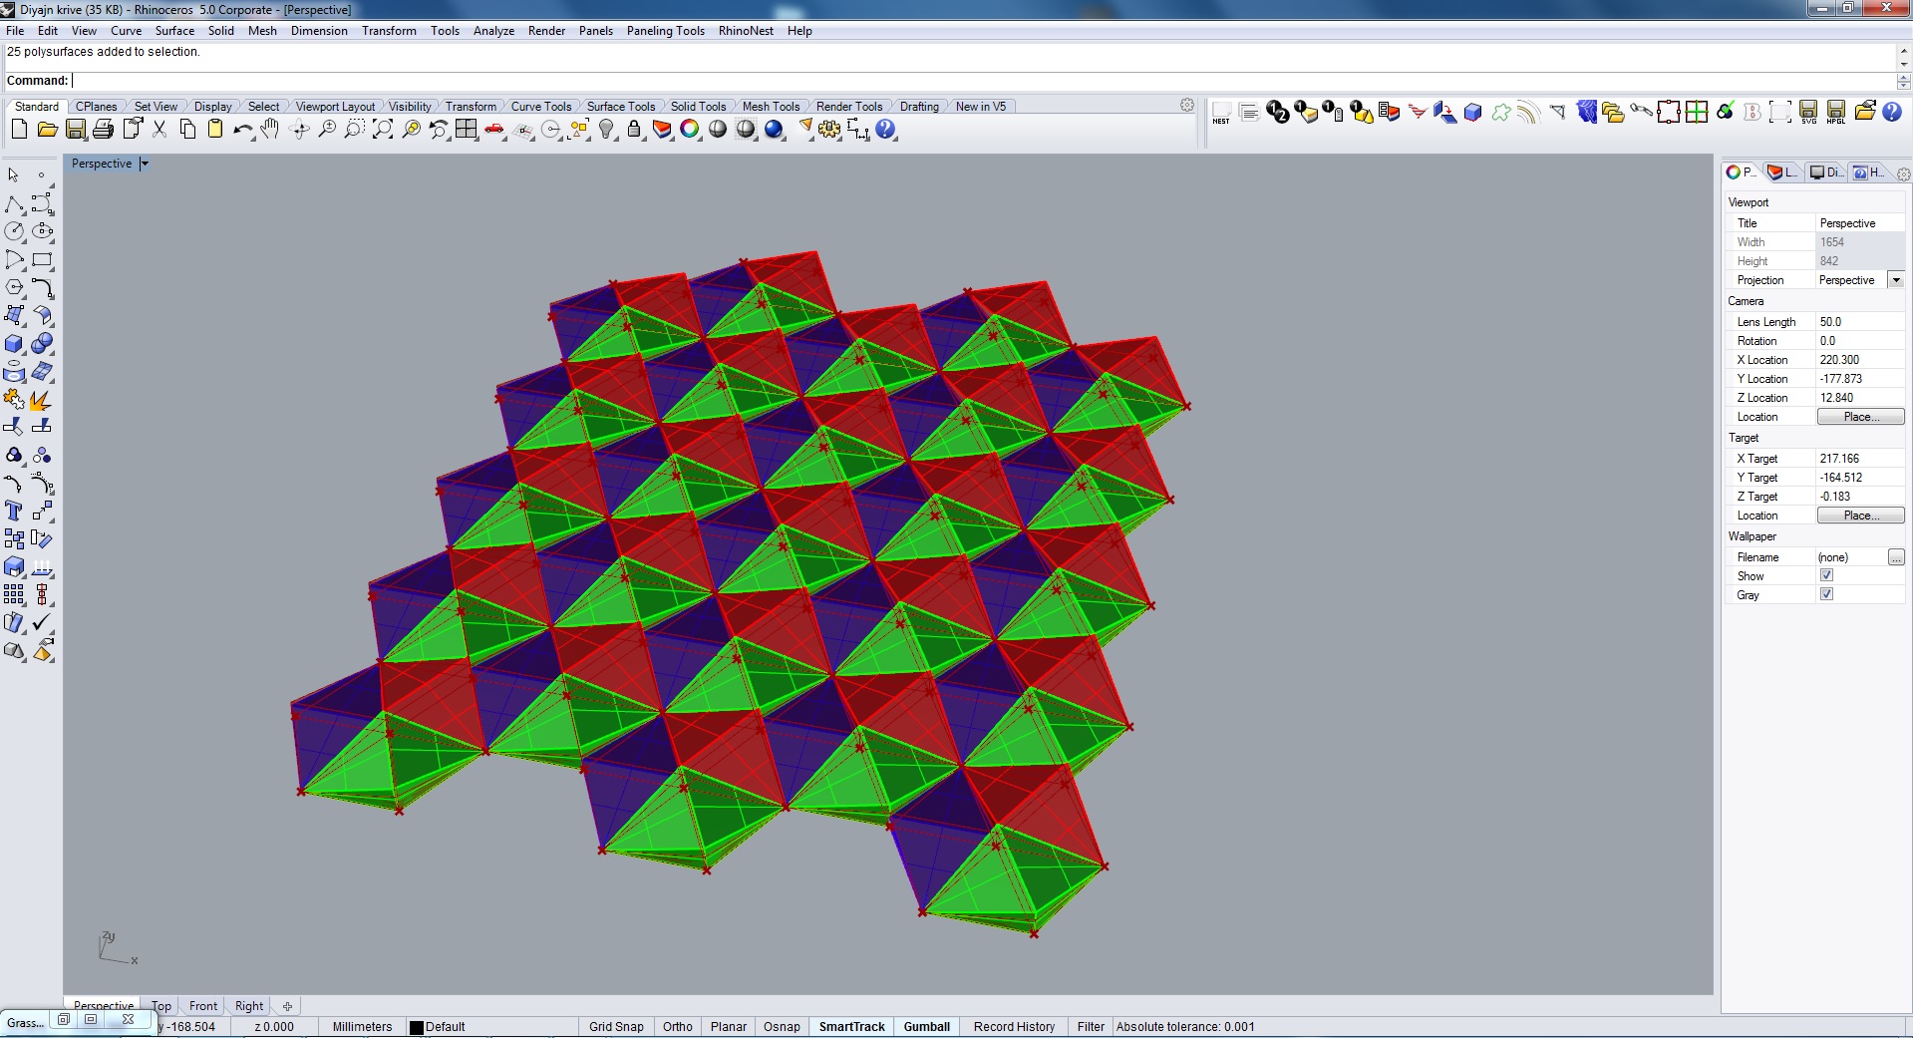1913x1038 pixels.
Task: Toggle Grid Snap in the status bar
Action: (x=616, y=1027)
